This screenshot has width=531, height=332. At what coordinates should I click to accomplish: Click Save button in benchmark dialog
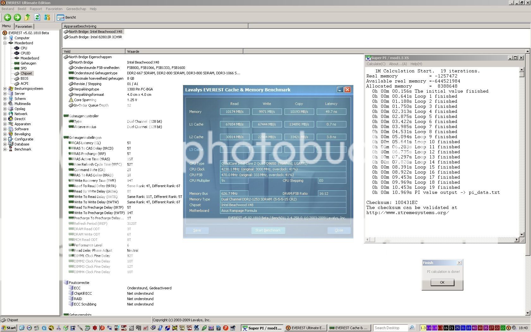click(x=197, y=230)
